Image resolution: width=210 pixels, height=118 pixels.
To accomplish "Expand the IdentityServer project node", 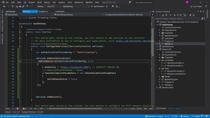I will pos(157,47).
